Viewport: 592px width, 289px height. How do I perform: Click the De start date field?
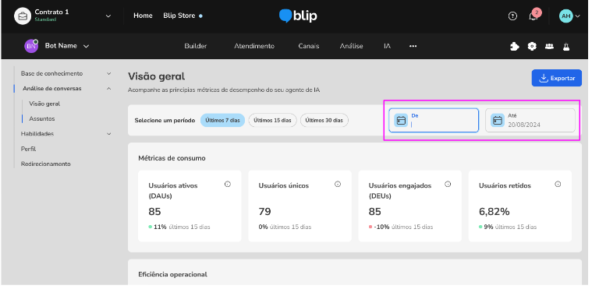434,121
